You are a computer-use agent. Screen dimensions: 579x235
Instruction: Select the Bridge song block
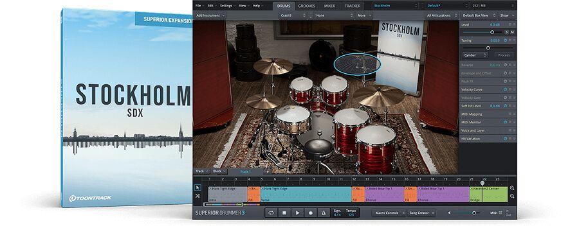click(488, 194)
